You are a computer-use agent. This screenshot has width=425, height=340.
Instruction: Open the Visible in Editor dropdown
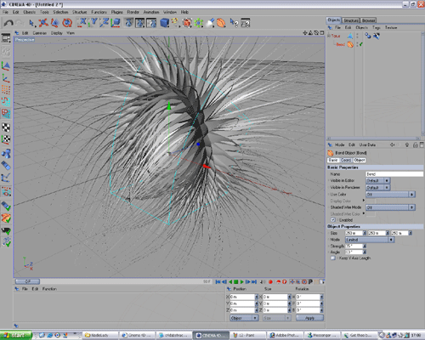click(378, 180)
